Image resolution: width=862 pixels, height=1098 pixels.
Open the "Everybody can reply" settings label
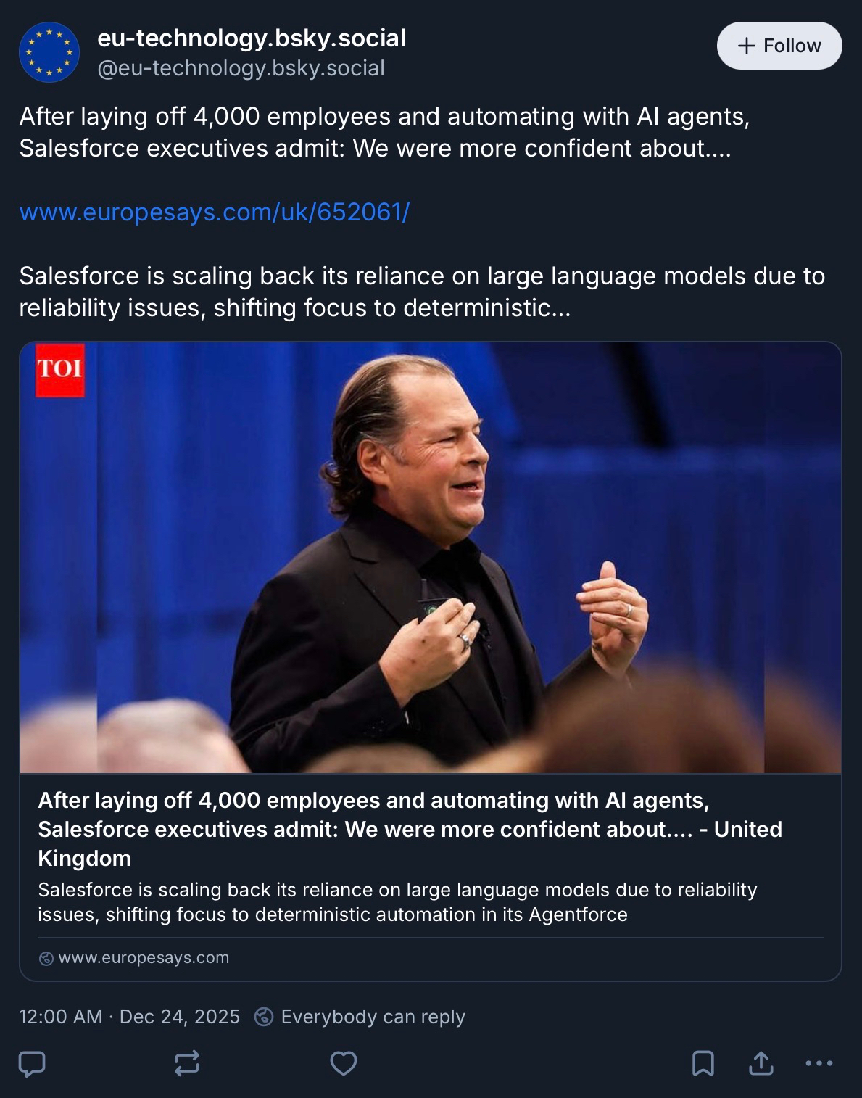click(x=373, y=1017)
